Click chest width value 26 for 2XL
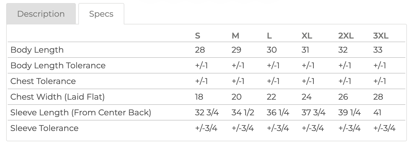The height and width of the screenshot is (150, 411). click(x=343, y=97)
